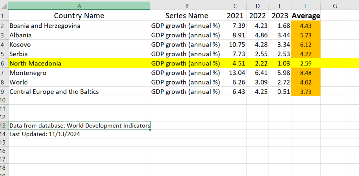This screenshot has height=176, width=359.
Task: Click World's GDP growth series name cell
Action: click(x=187, y=82)
